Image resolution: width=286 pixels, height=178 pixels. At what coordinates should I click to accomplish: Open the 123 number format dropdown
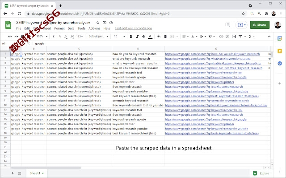tap(80, 36)
